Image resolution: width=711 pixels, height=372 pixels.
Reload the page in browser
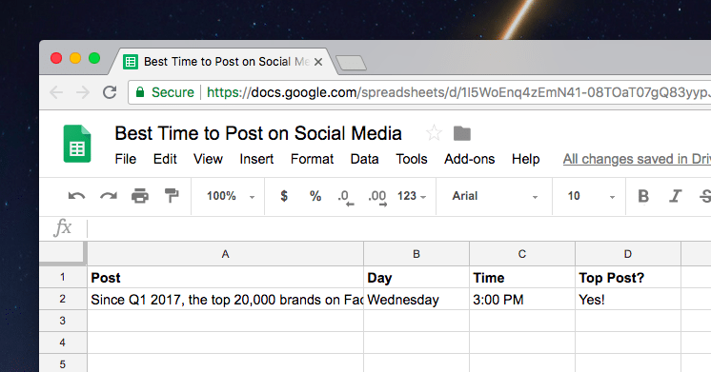(110, 92)
